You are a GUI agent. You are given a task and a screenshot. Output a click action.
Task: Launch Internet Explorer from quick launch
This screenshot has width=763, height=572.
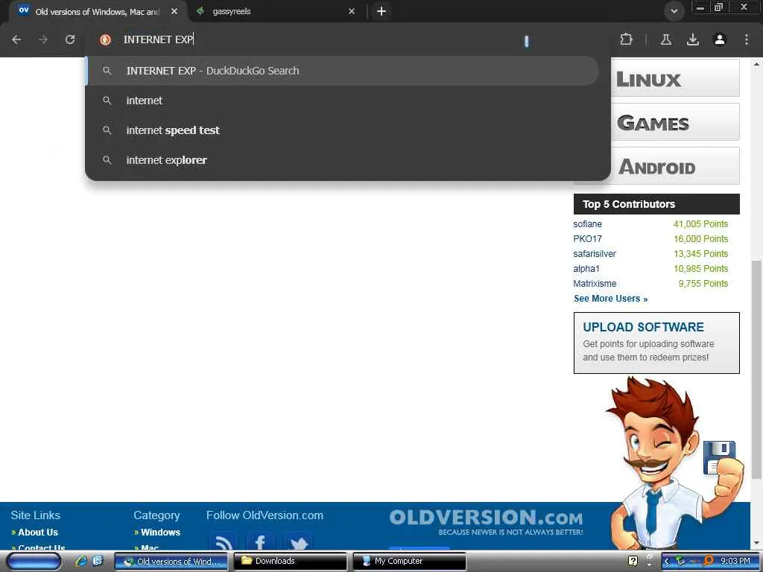(x=80, y=562)
